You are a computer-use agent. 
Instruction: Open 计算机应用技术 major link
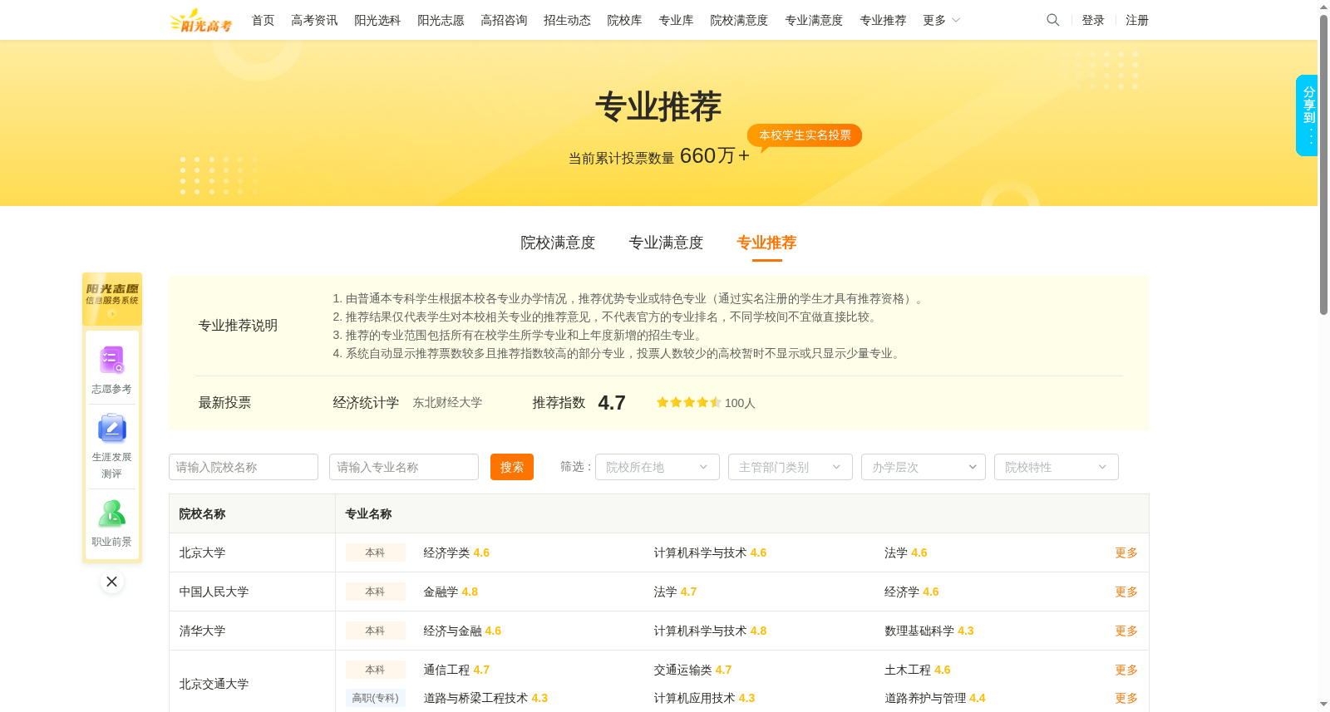click(x=694, y=698)
